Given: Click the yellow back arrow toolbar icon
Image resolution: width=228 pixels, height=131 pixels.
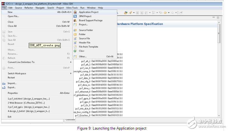Looking at the screenshot, I should click(x=165, y=13).
